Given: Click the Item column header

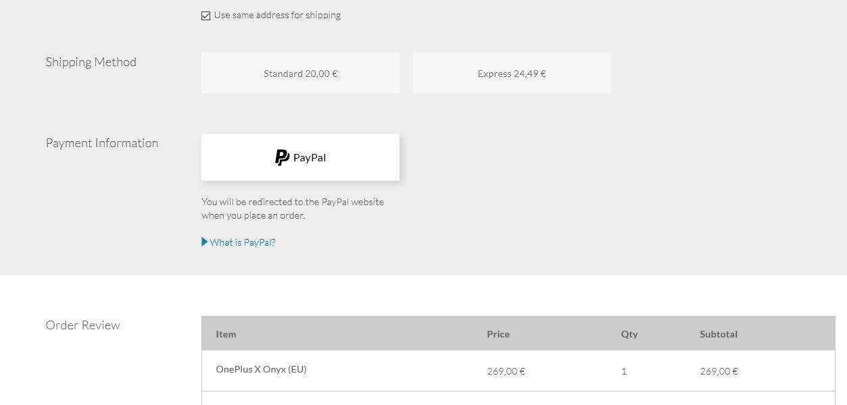Looking at the screenshot, I should (226, 334).
